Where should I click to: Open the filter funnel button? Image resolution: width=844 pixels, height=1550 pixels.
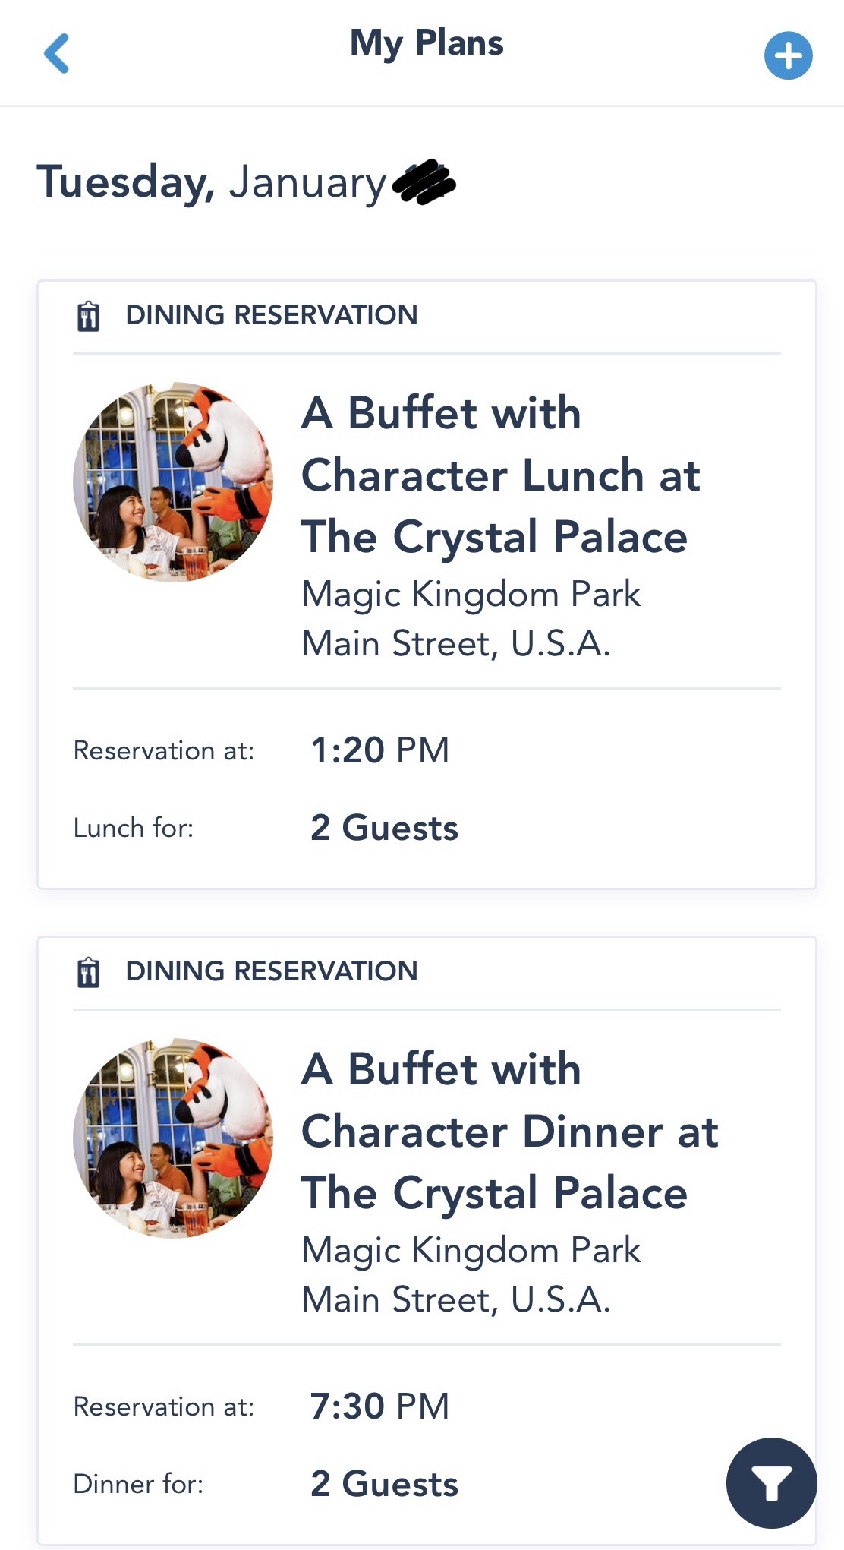[771, 1482]
